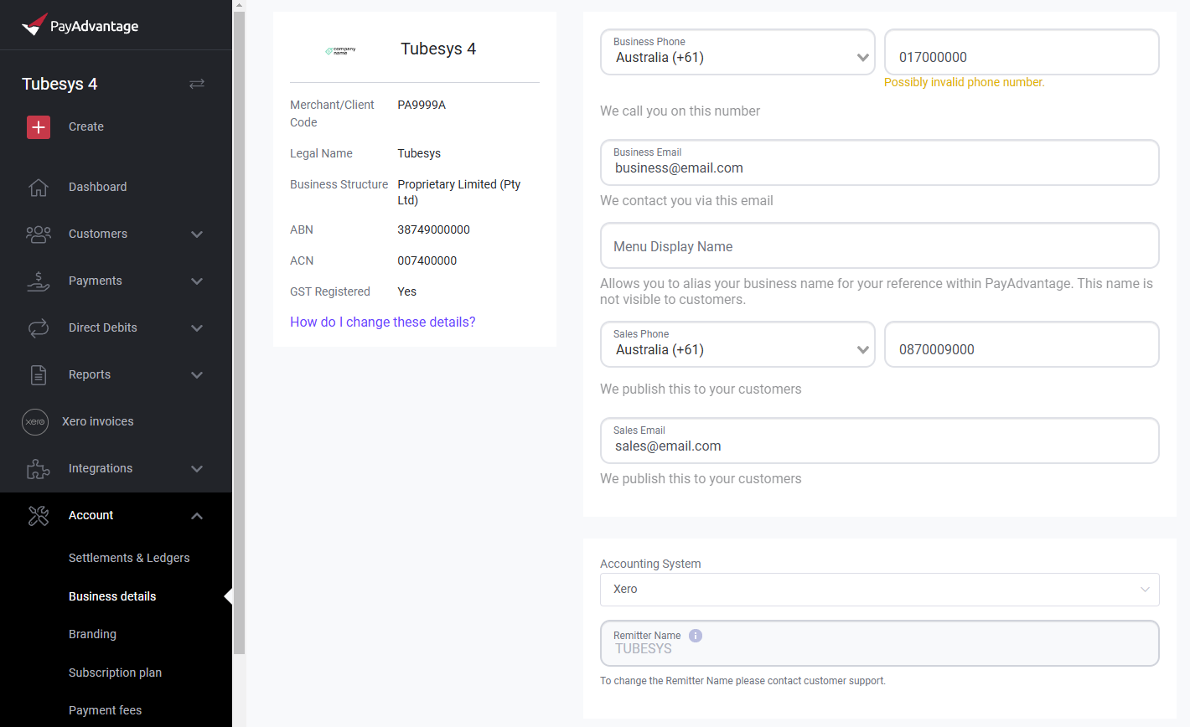Viewport: 1190px width, 727px height.
Task: Click the Payments hand-with-dollar icon
Action: (39, 281)
